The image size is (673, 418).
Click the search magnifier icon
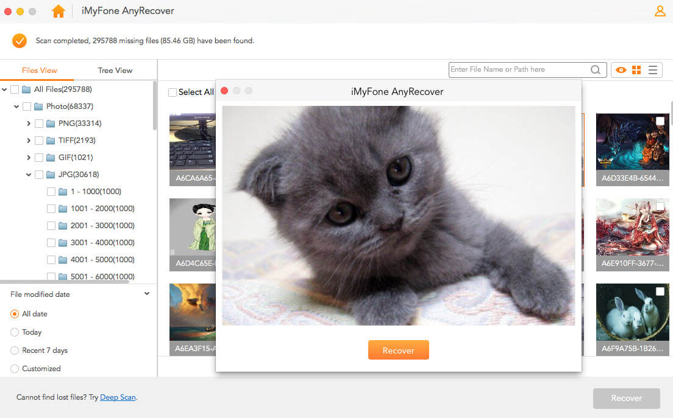pyautogui.click(x=596, y=70)
